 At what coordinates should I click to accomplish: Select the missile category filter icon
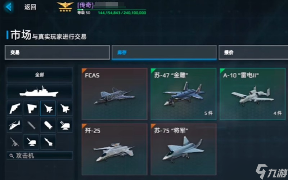48,141
